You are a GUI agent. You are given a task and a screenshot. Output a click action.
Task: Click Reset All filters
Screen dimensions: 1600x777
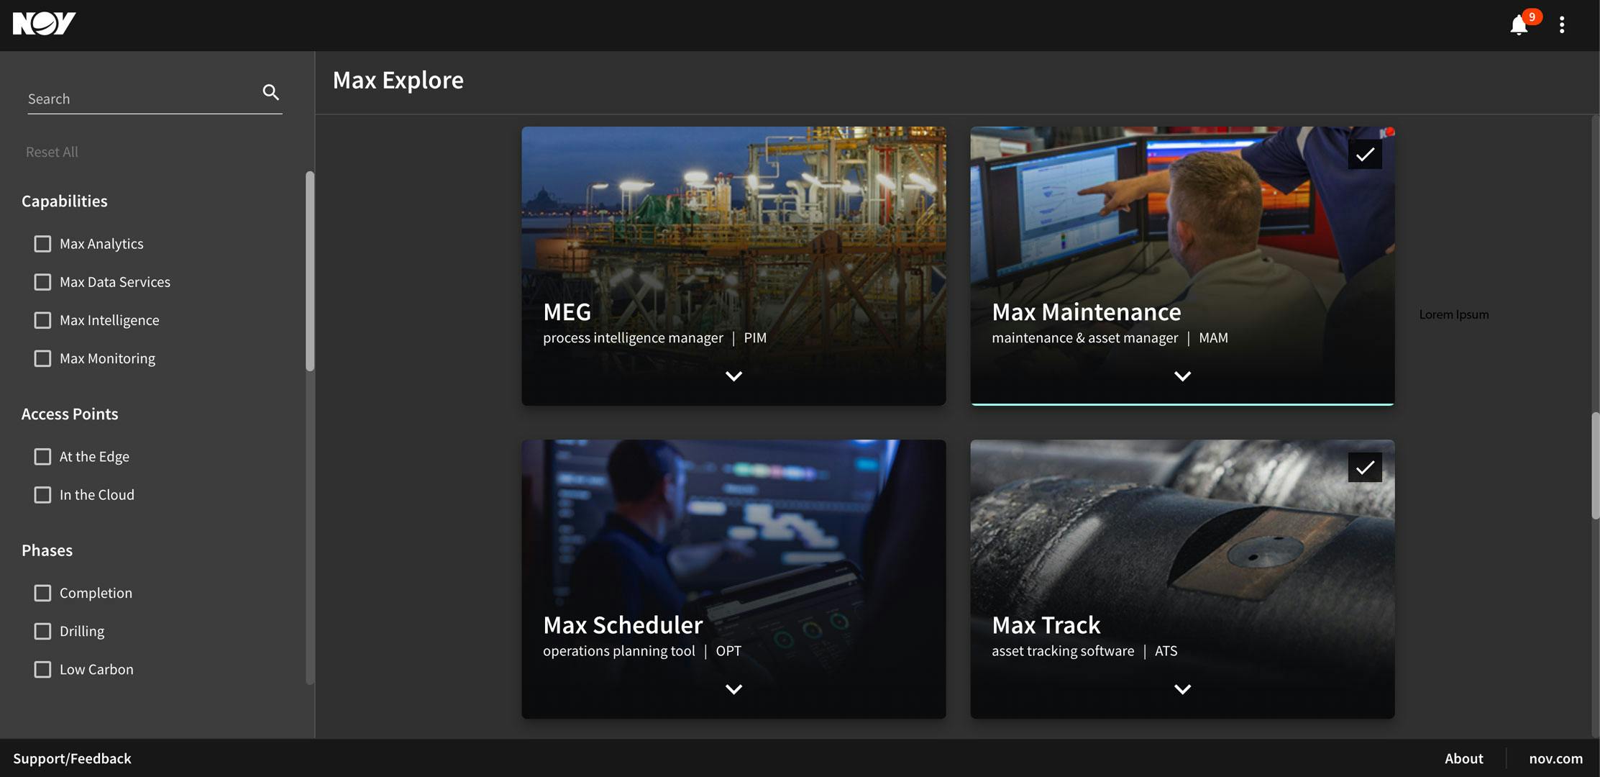click(x=52, y=152)
